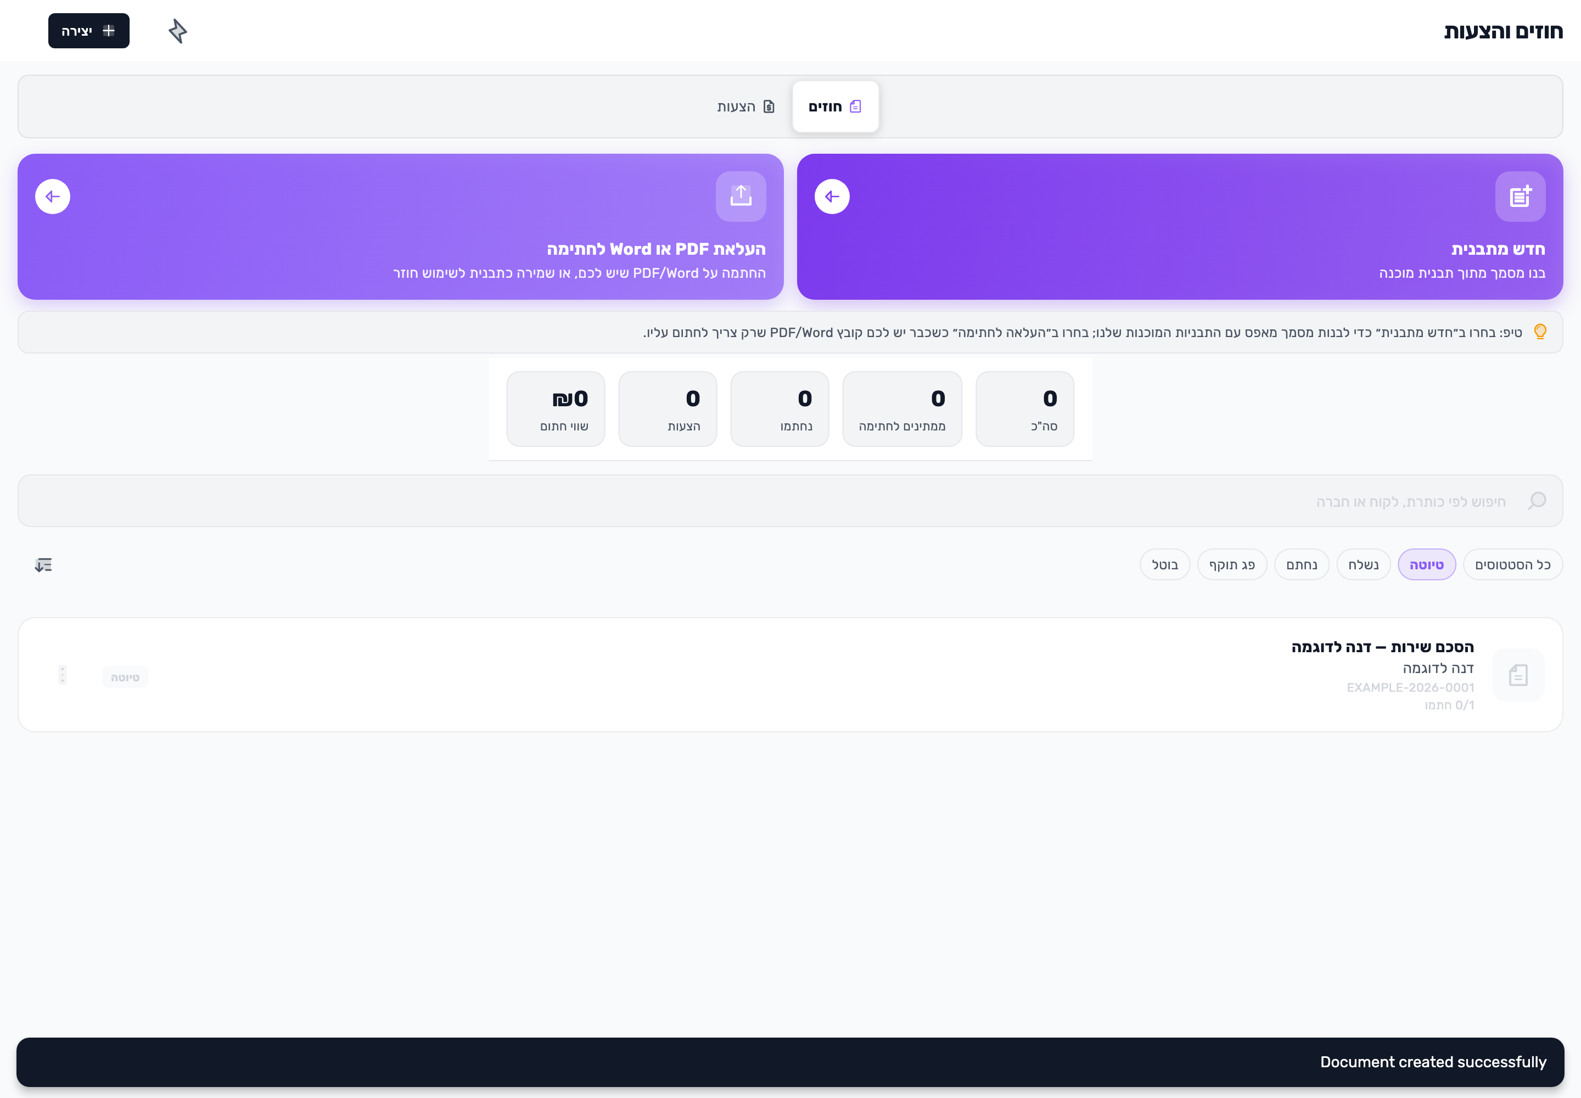The height and width of the screenshot is (1098, 1581).
Task: Switch to the הצעות tab
Action: pyautogui.click(x=747, y=107)
